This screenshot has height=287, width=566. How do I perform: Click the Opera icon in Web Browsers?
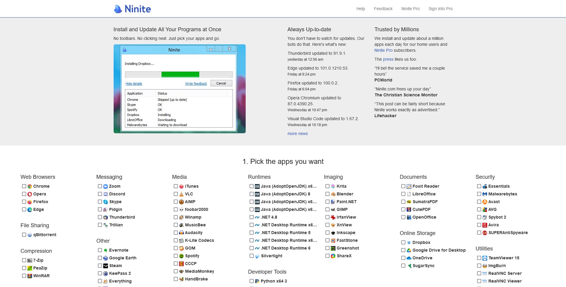click(x=30, y=194)
